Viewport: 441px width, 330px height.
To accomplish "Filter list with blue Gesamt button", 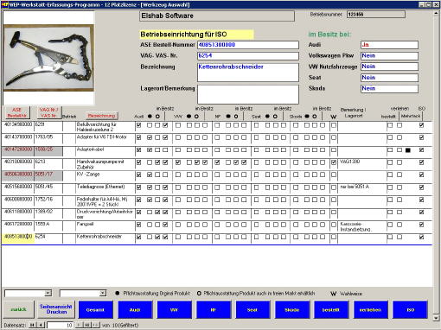I will click(x=95, y=310).
